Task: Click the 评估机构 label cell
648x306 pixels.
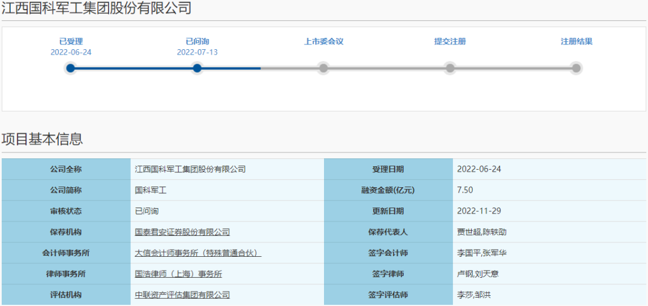Action: coord(66,295)
